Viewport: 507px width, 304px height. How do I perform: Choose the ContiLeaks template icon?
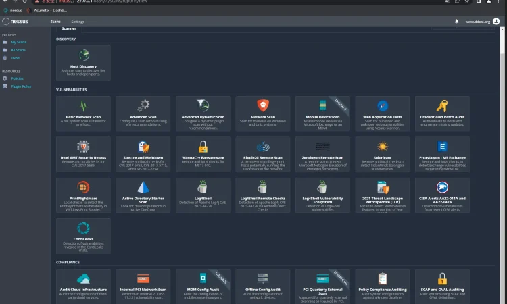[83, 228]
